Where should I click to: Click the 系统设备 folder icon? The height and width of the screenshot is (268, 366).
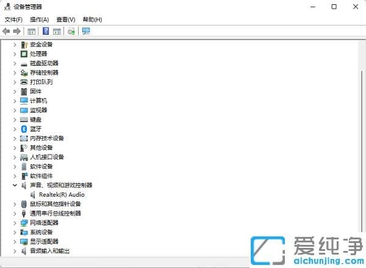coord(24,232)
